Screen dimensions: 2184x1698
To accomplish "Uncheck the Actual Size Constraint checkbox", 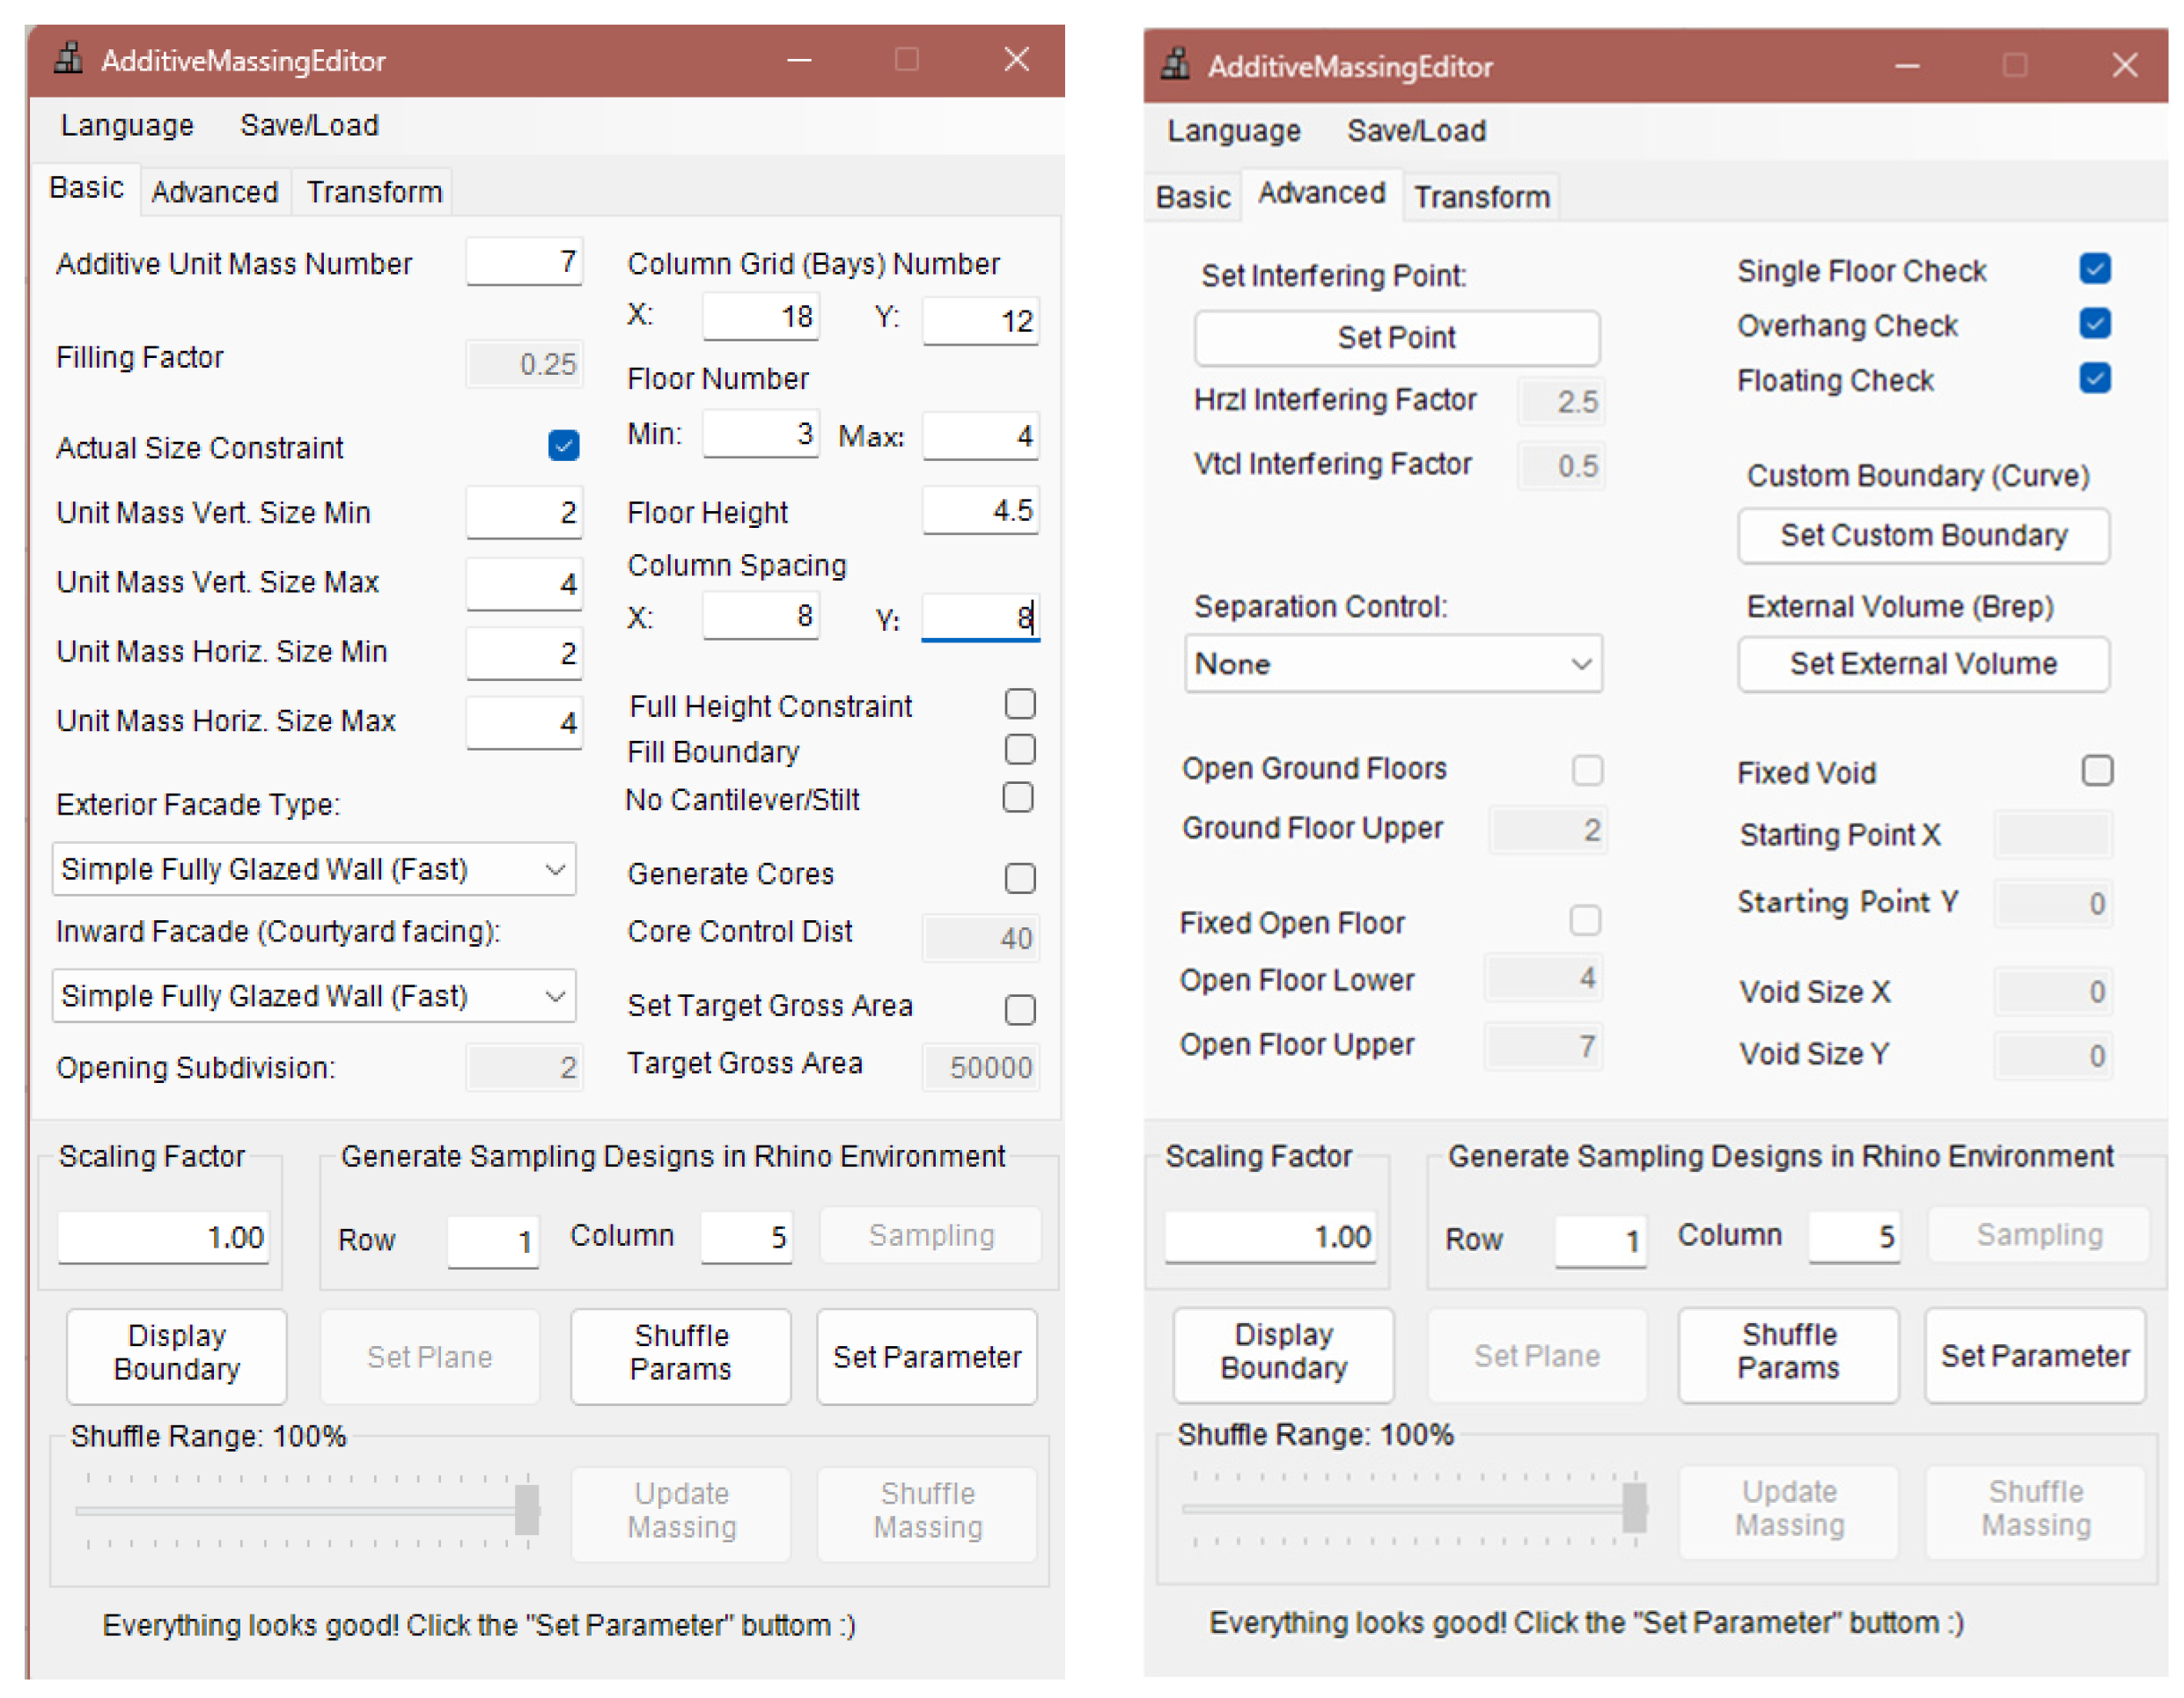I will (x=563, y=446).
